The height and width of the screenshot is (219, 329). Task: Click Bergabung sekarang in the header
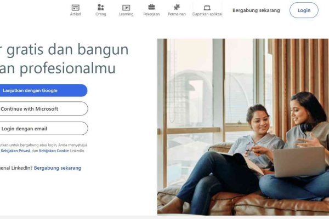(256, 10)
